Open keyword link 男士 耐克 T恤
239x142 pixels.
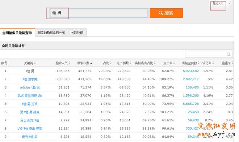point(30,120)
